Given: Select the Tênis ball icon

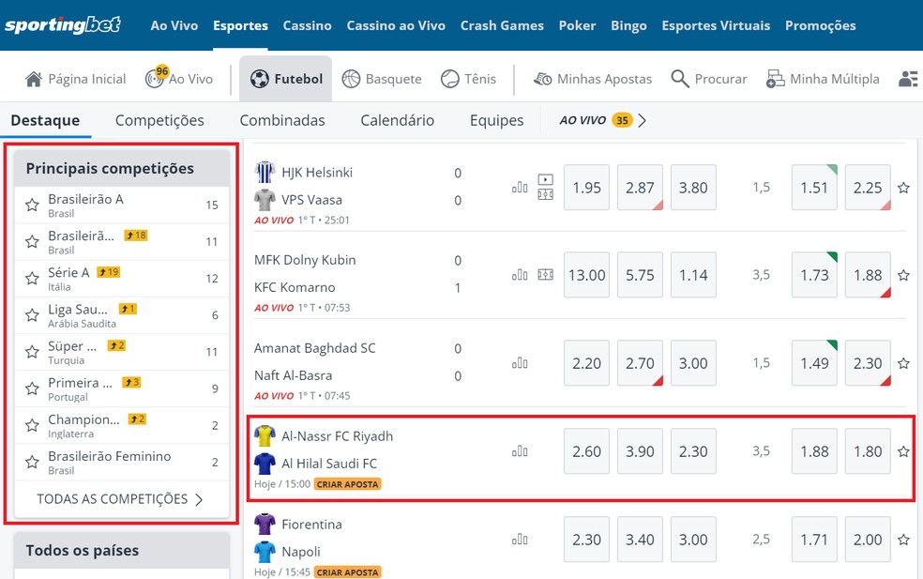Looking at the screenshot, I should point(450,79).
